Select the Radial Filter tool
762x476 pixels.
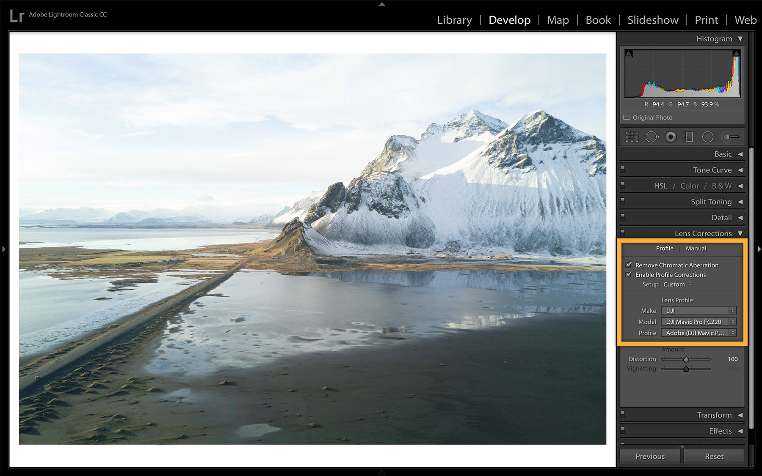pos(707,137)
